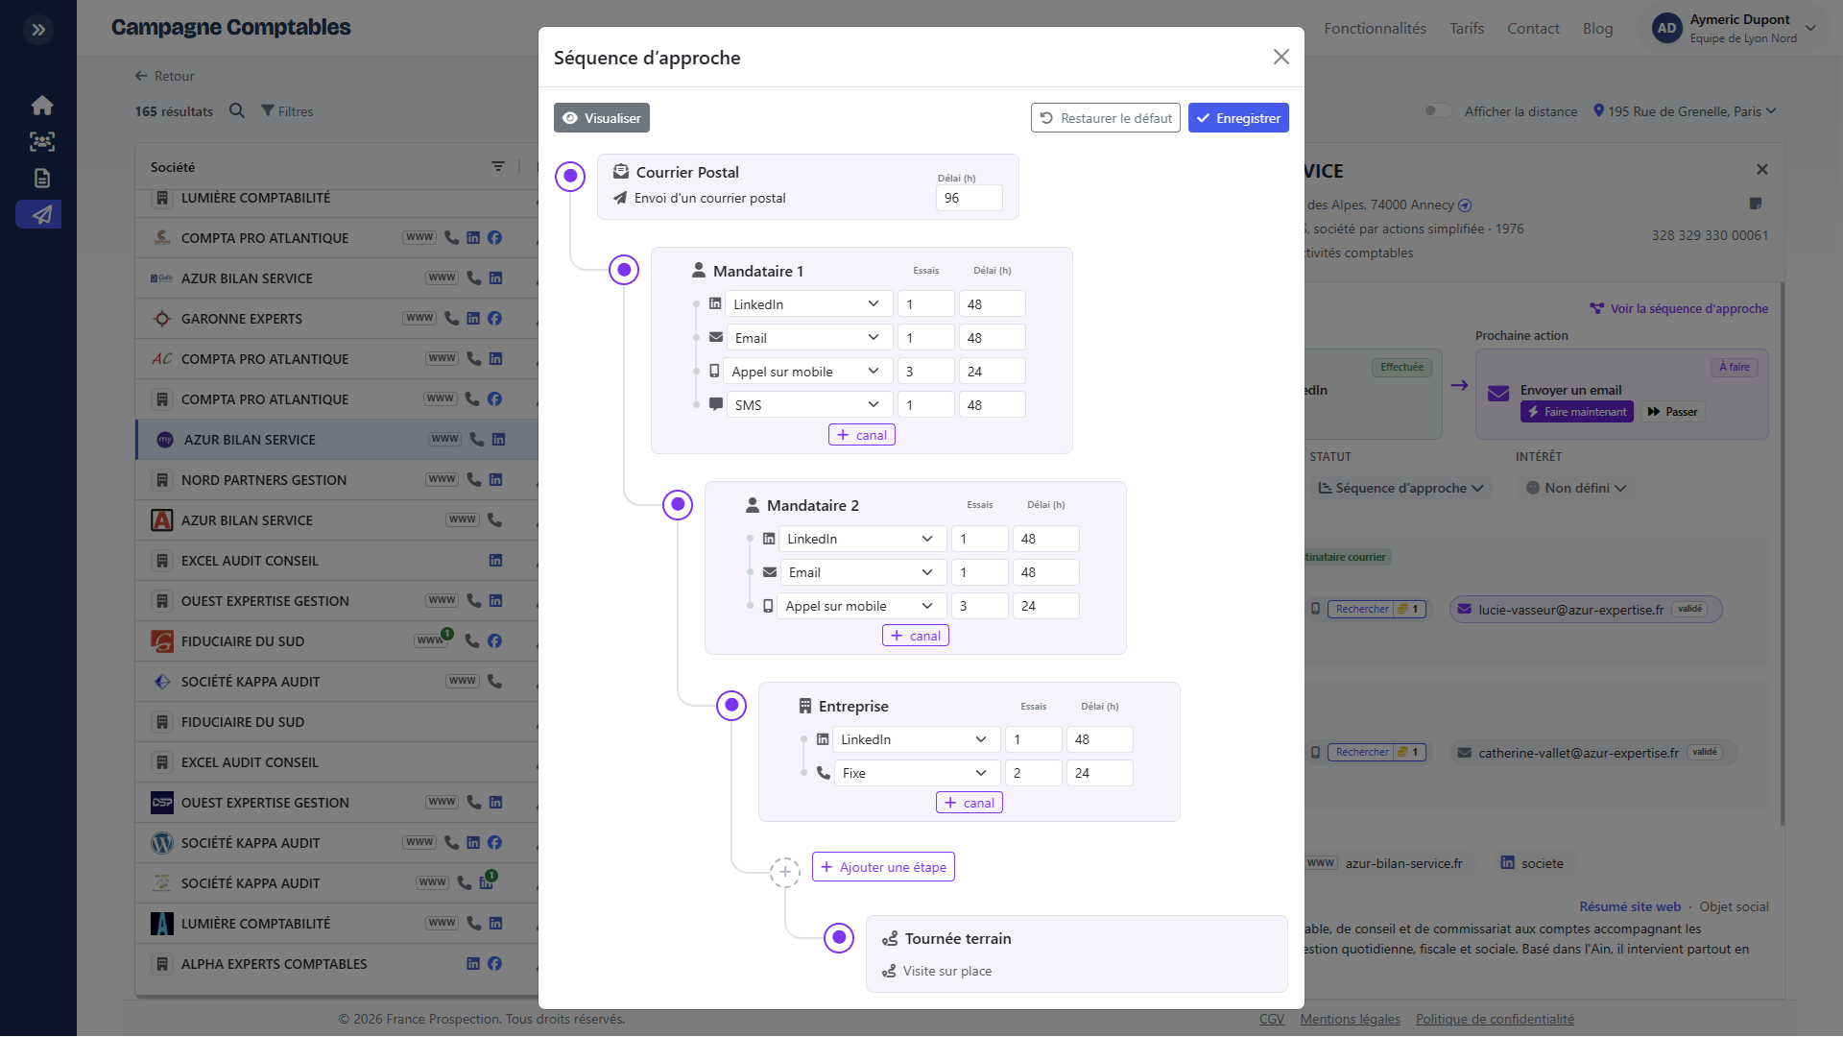Screen dimensions: 1843x1037
Task: Toggle Afficher la distance switch
Action: (x=1437, y=111)
